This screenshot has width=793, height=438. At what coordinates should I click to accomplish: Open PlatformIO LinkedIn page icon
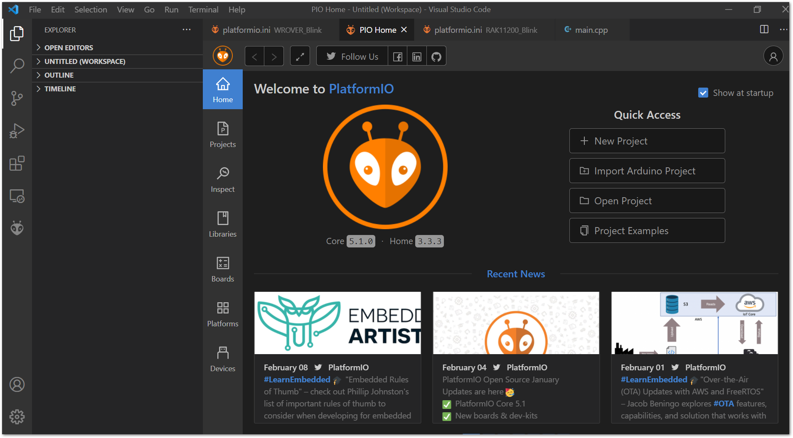(417, 56)
